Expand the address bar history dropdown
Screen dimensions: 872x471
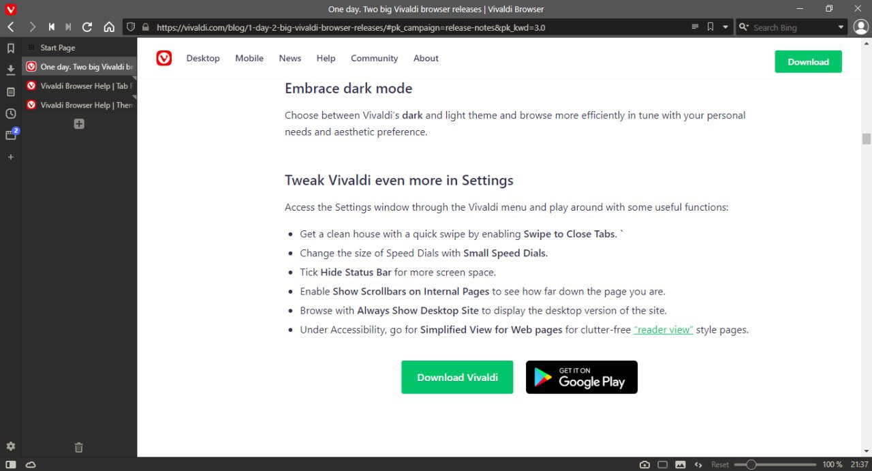click(726, 27)
